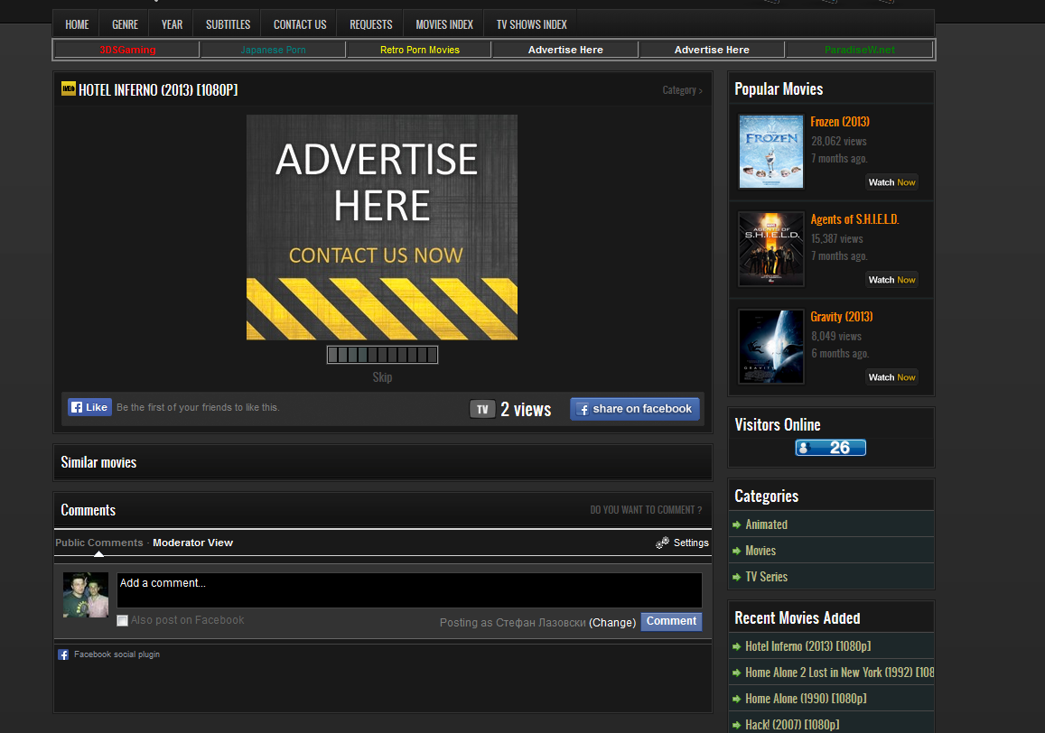Click the ad loading progress bar
Viewport: 1045px width, 733px height.
(x=382, y=355)
